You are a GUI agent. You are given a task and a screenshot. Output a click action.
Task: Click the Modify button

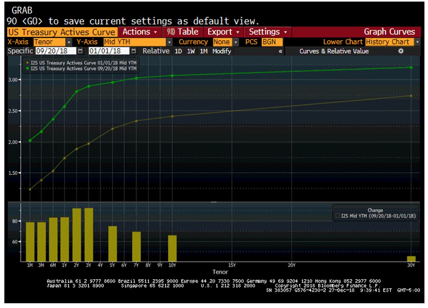pyautogui.click(x=222, y=51)
